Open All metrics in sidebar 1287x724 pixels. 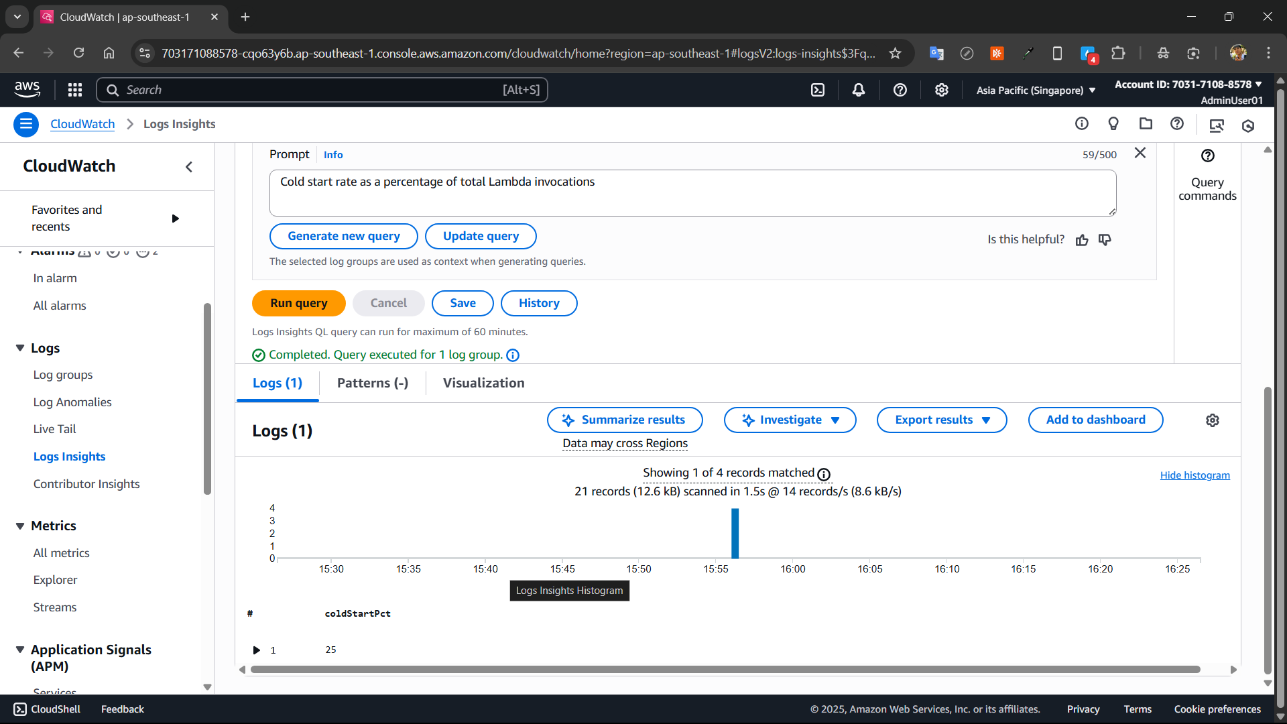(61, 553)
